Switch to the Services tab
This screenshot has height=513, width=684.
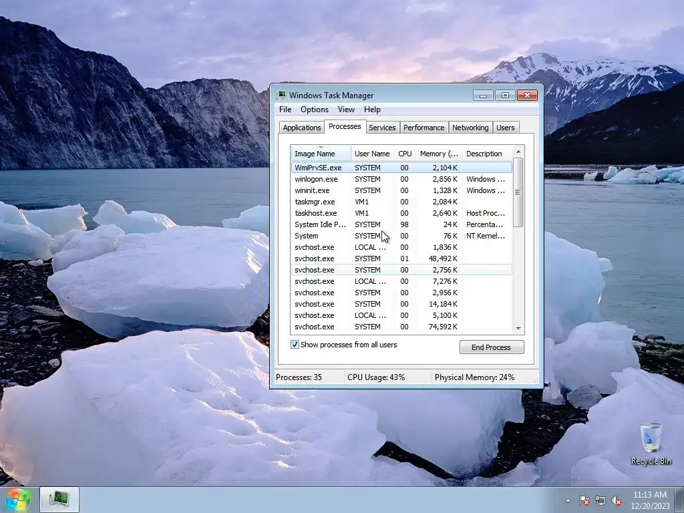point(382,128)
